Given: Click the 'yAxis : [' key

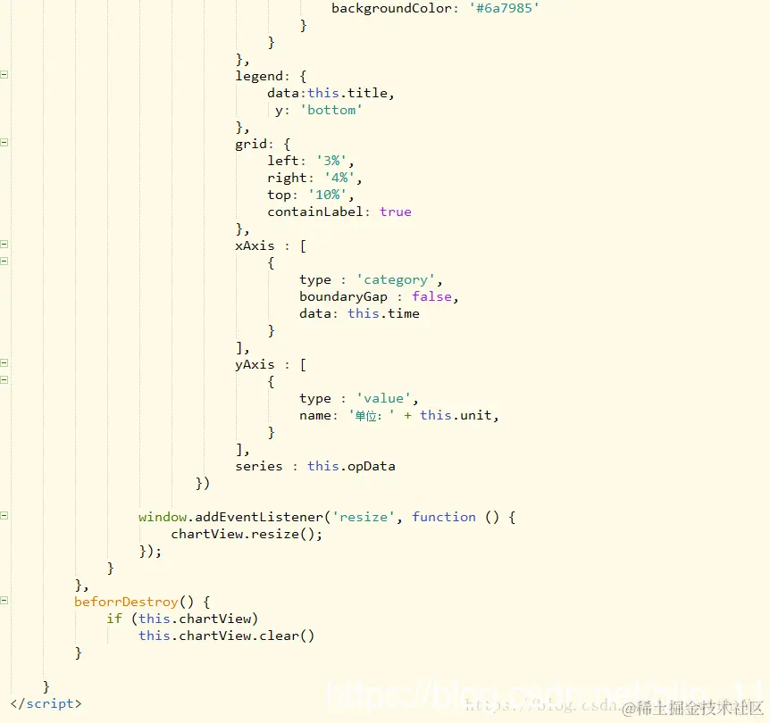Looking at the screenshot, I should pos(271,364).
